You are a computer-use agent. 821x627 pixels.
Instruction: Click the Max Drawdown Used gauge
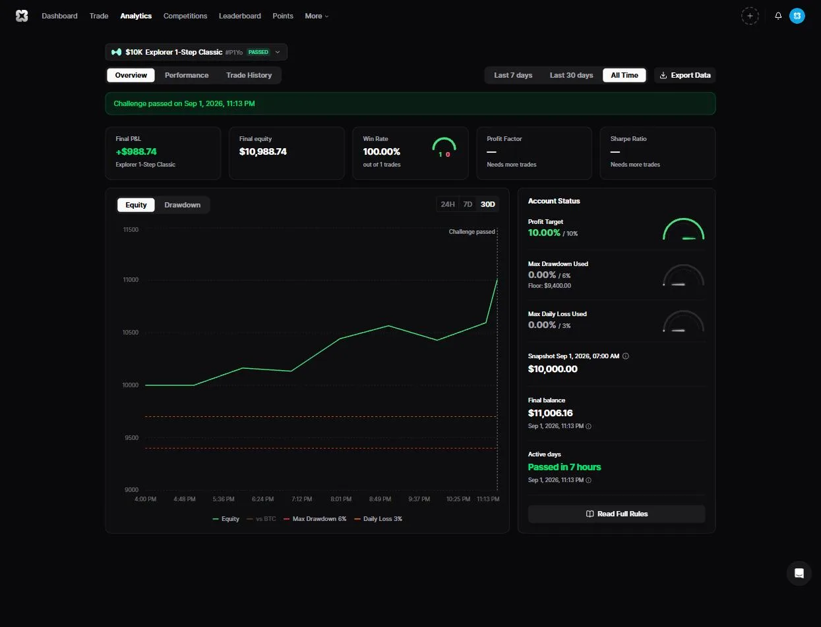[683, 275]
